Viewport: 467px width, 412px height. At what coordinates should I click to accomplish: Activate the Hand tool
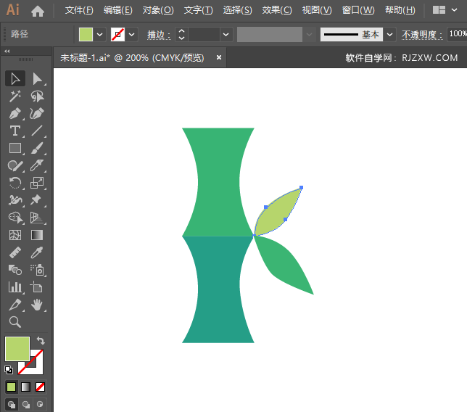point(37,305)
